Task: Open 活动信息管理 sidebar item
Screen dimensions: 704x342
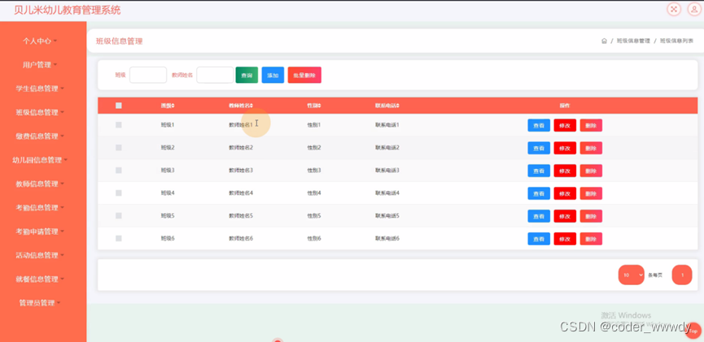Action: click(40, 255)
